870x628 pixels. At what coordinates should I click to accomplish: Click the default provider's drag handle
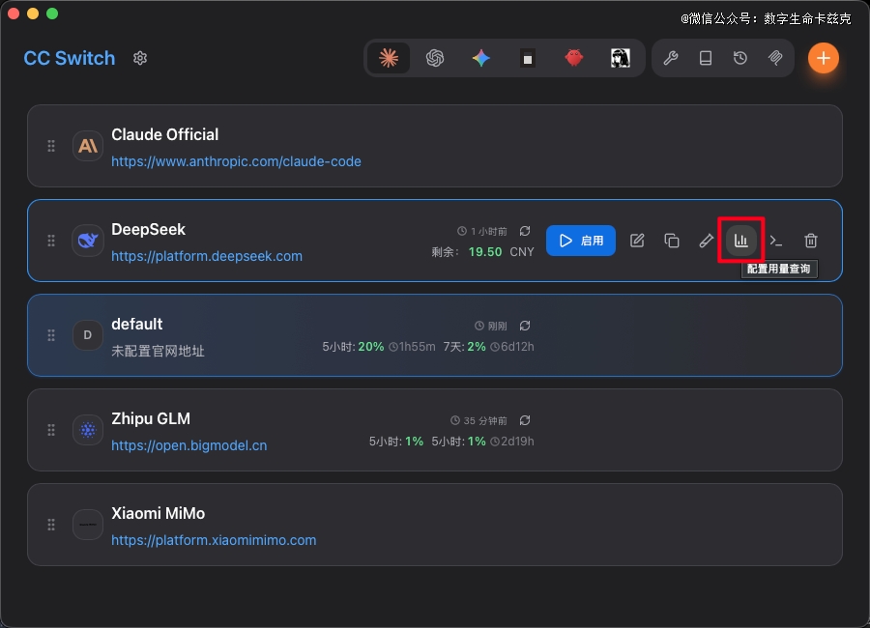click(x=51, y=335)
